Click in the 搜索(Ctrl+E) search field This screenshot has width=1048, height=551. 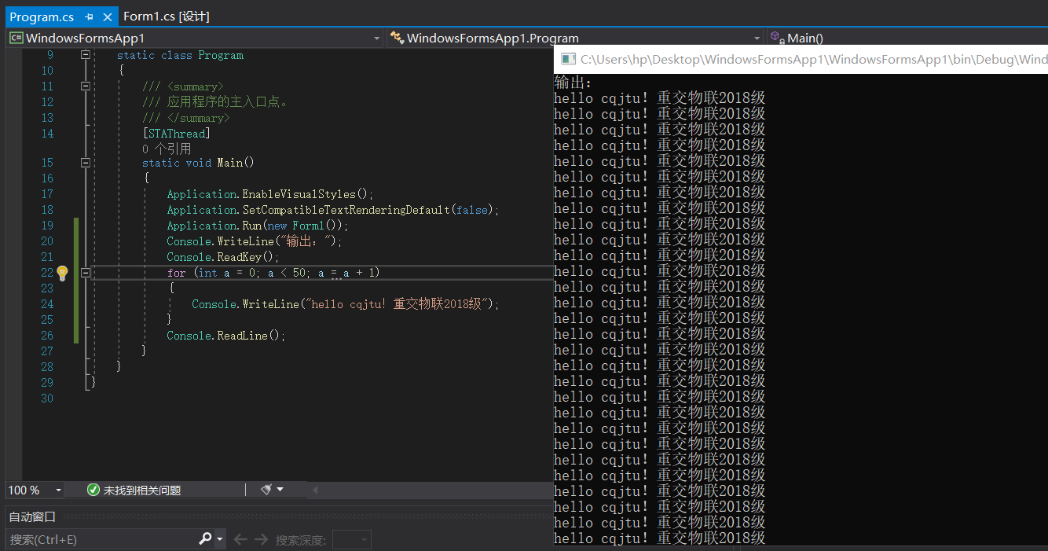102,539
